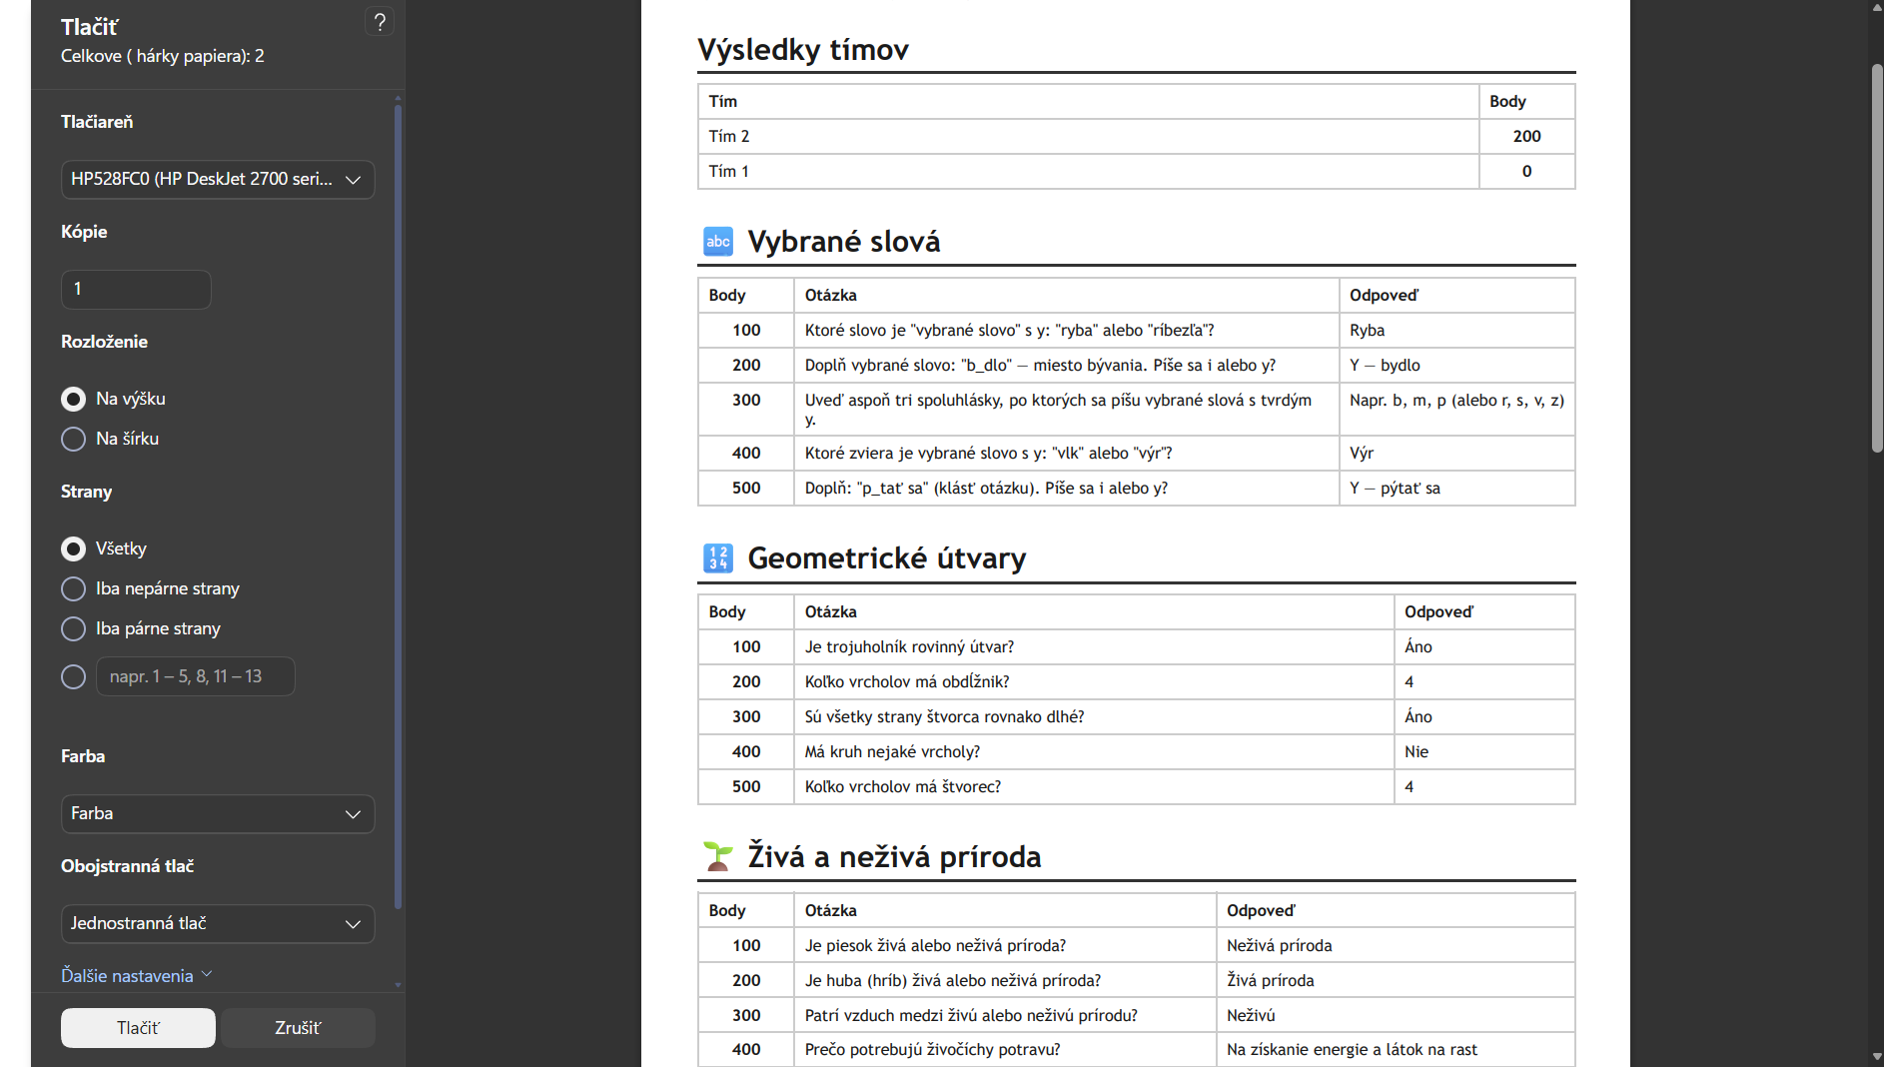Select Všetky pages radio option

point(73,548)
